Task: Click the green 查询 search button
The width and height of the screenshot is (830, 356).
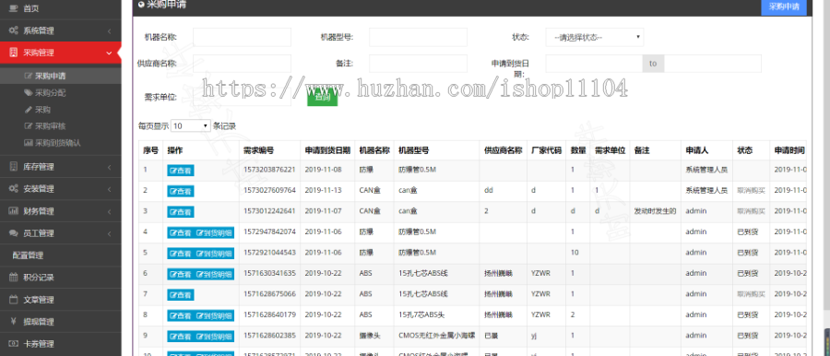Action: click(323, 98)
